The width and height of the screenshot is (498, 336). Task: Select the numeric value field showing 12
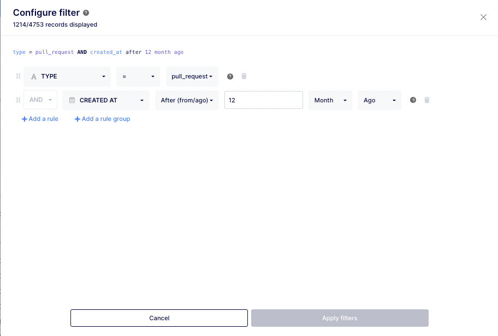264,100
